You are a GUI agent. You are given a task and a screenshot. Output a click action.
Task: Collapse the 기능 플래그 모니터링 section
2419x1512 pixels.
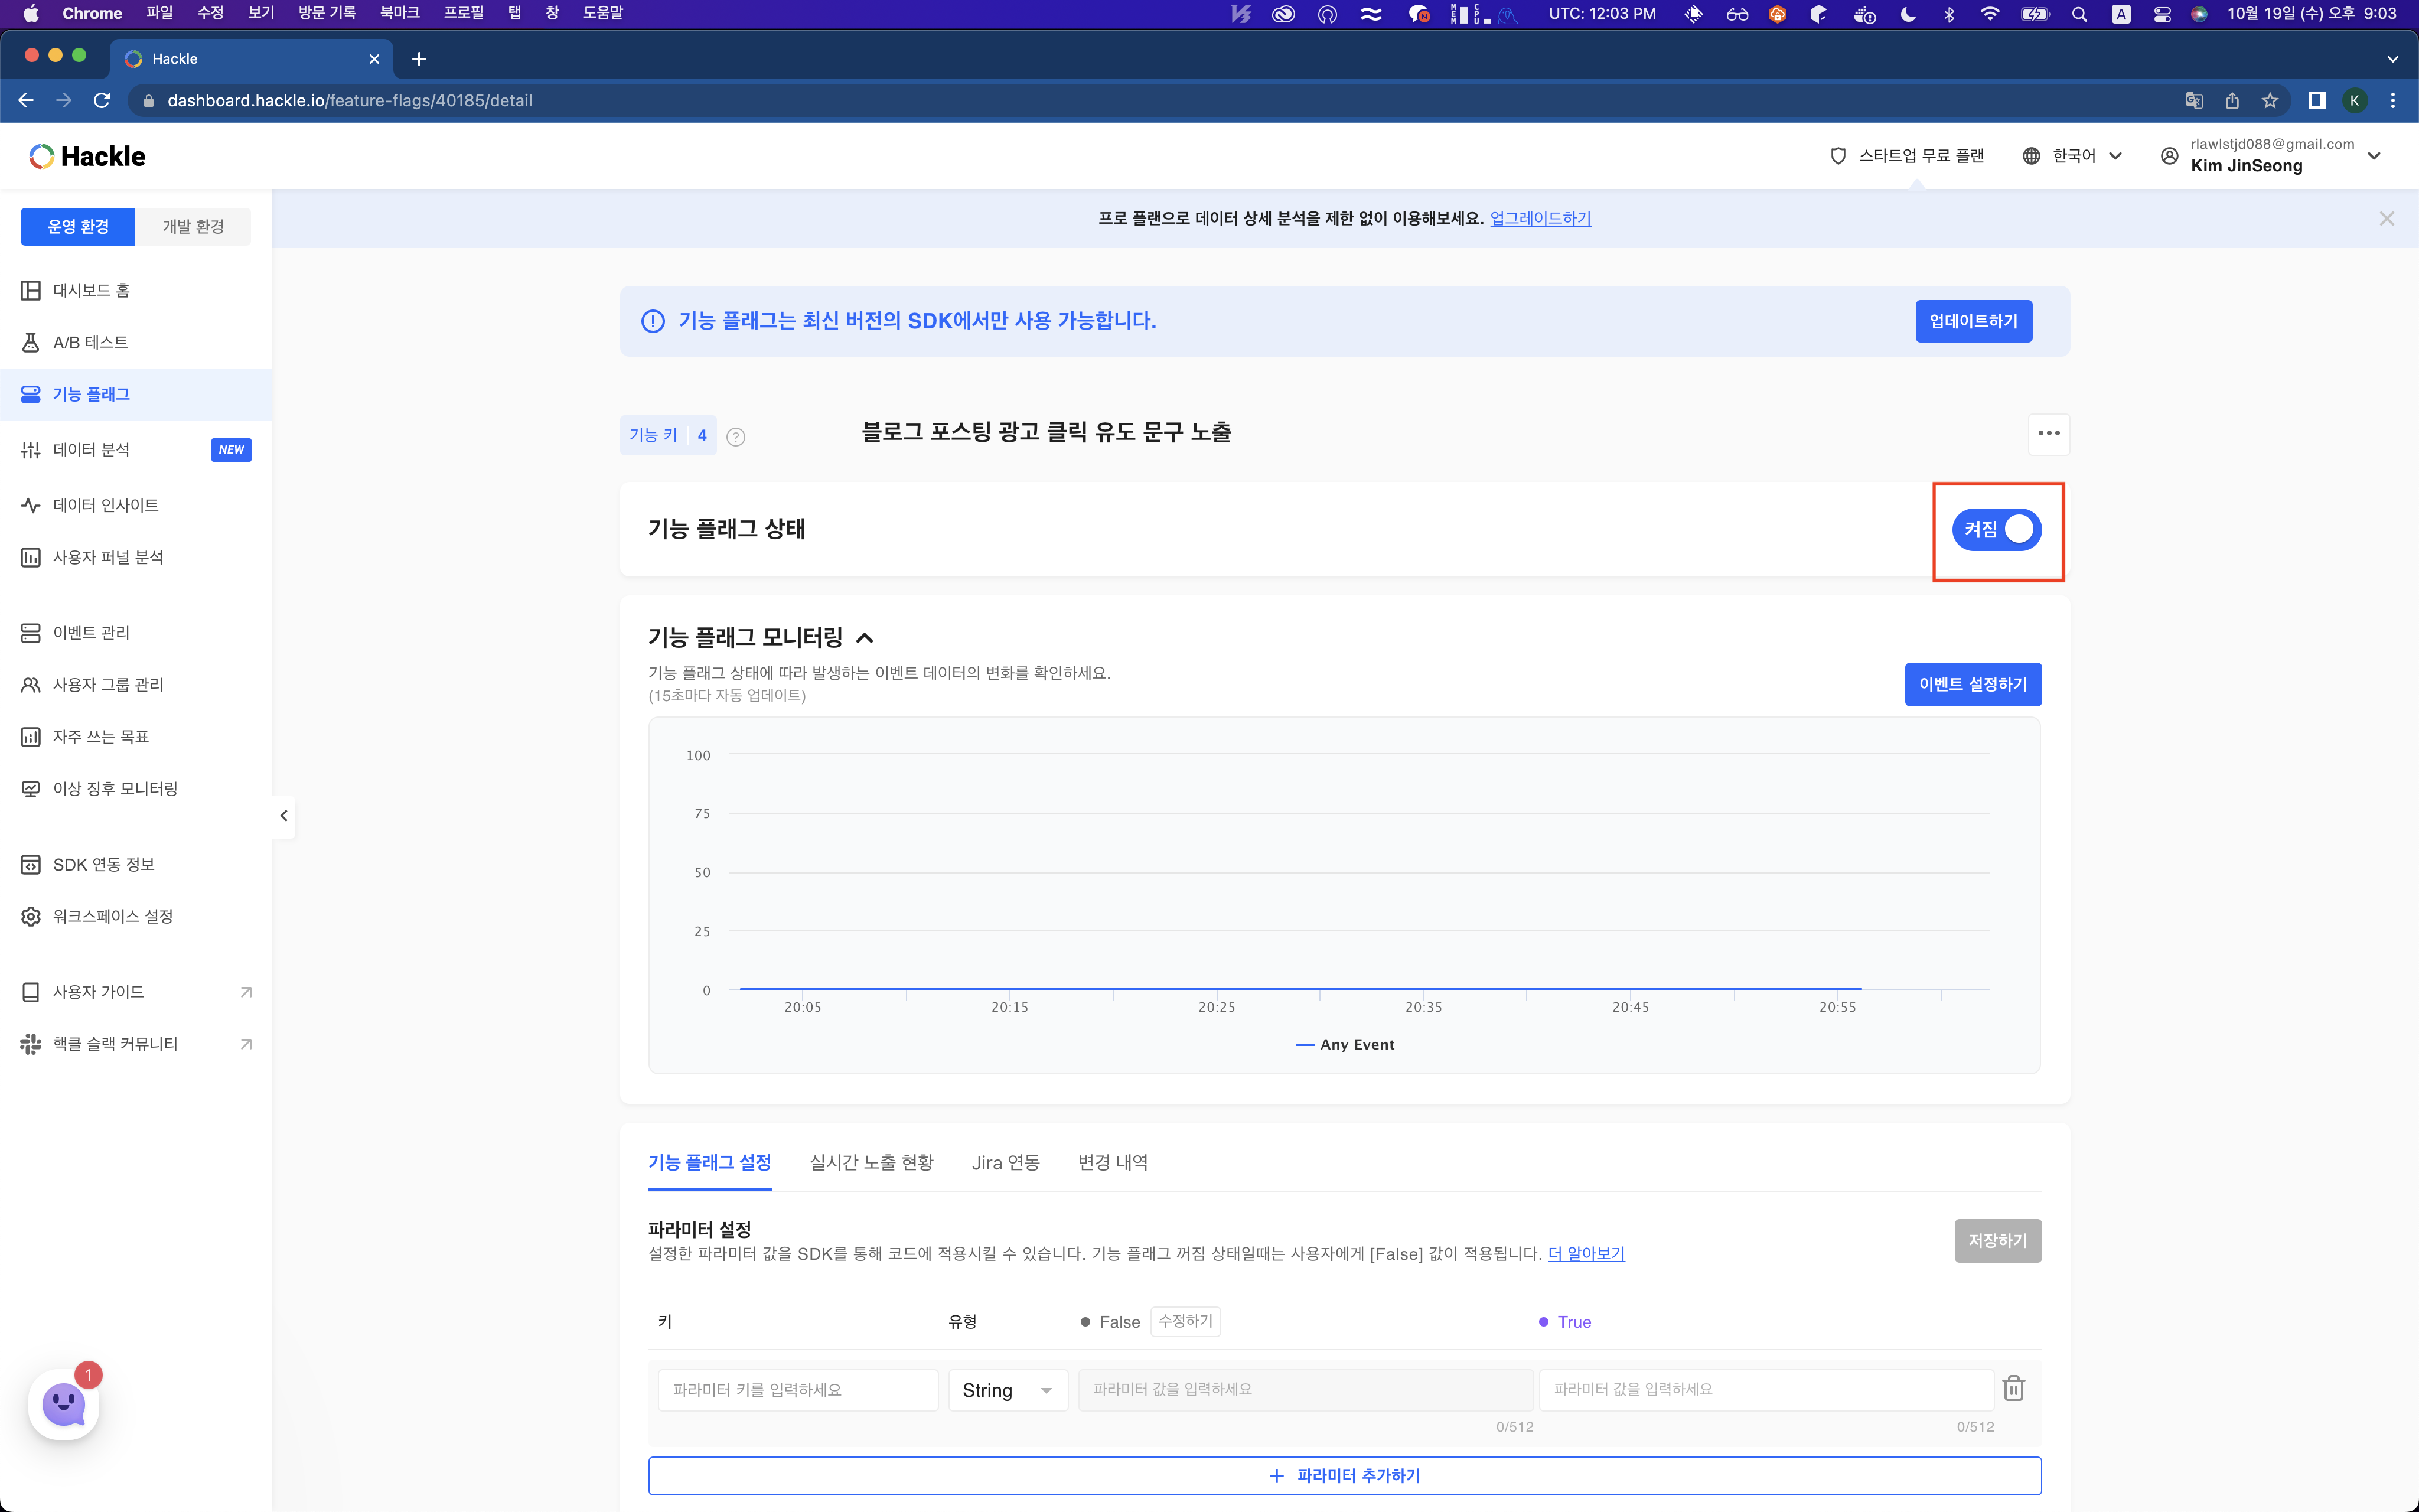click(x=865, y=637)
